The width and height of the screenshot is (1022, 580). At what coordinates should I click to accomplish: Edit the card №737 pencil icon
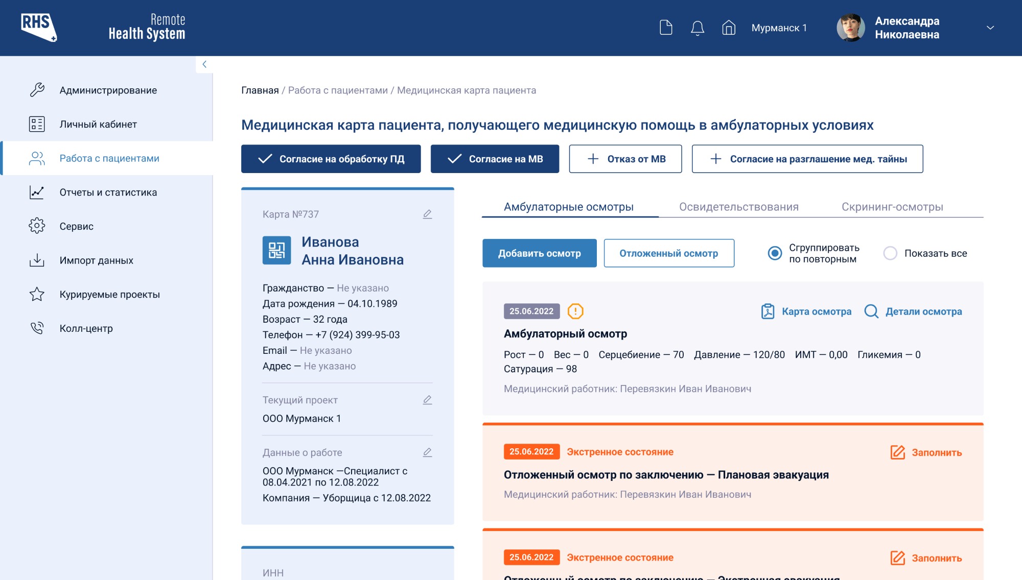coord(427,214)
